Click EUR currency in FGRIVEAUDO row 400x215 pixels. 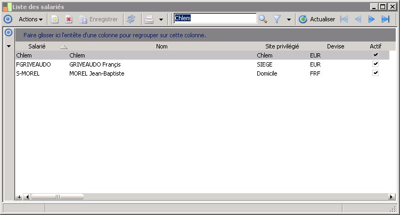[x=336, y=64]
